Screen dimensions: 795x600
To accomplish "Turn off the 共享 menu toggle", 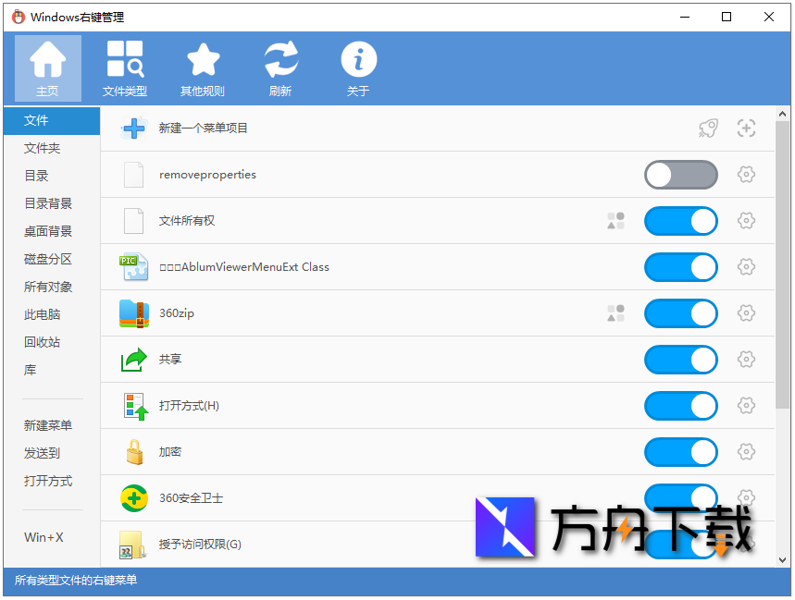I will [x=681, y=360].
